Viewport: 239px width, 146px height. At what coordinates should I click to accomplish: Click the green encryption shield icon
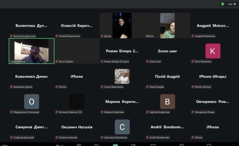coord(223,4)
